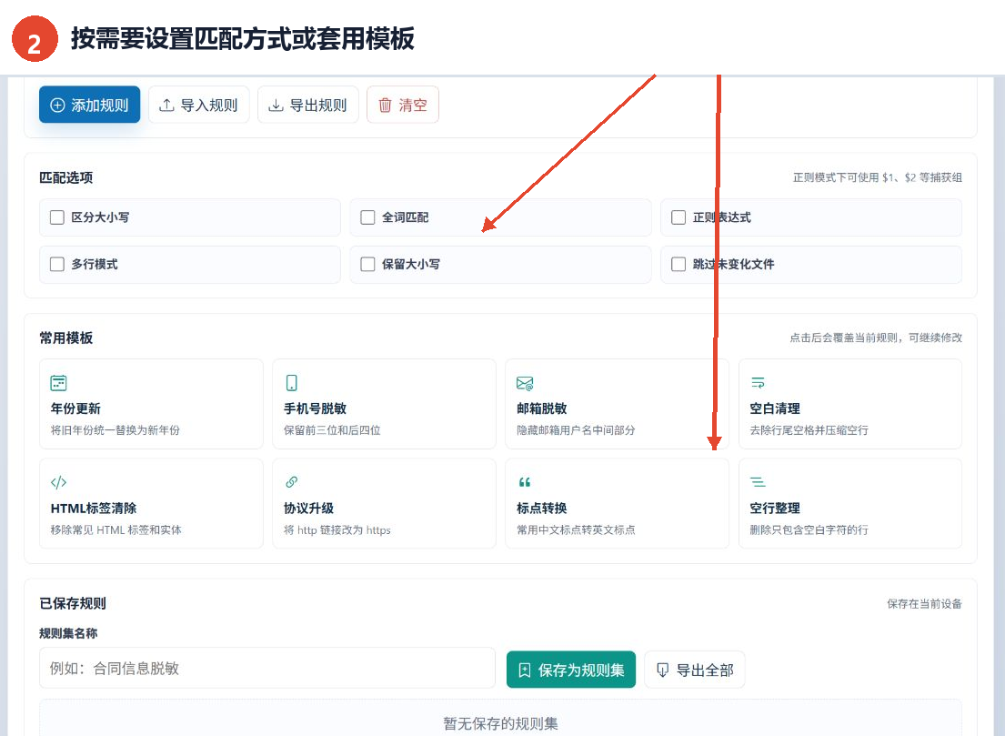
Task: Apply the 空白清理 template title
Action: [x=775, y=408]
